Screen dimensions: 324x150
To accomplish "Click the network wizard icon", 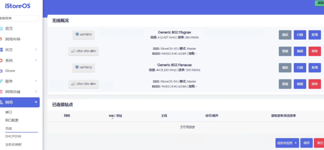I will pos(1,39).
